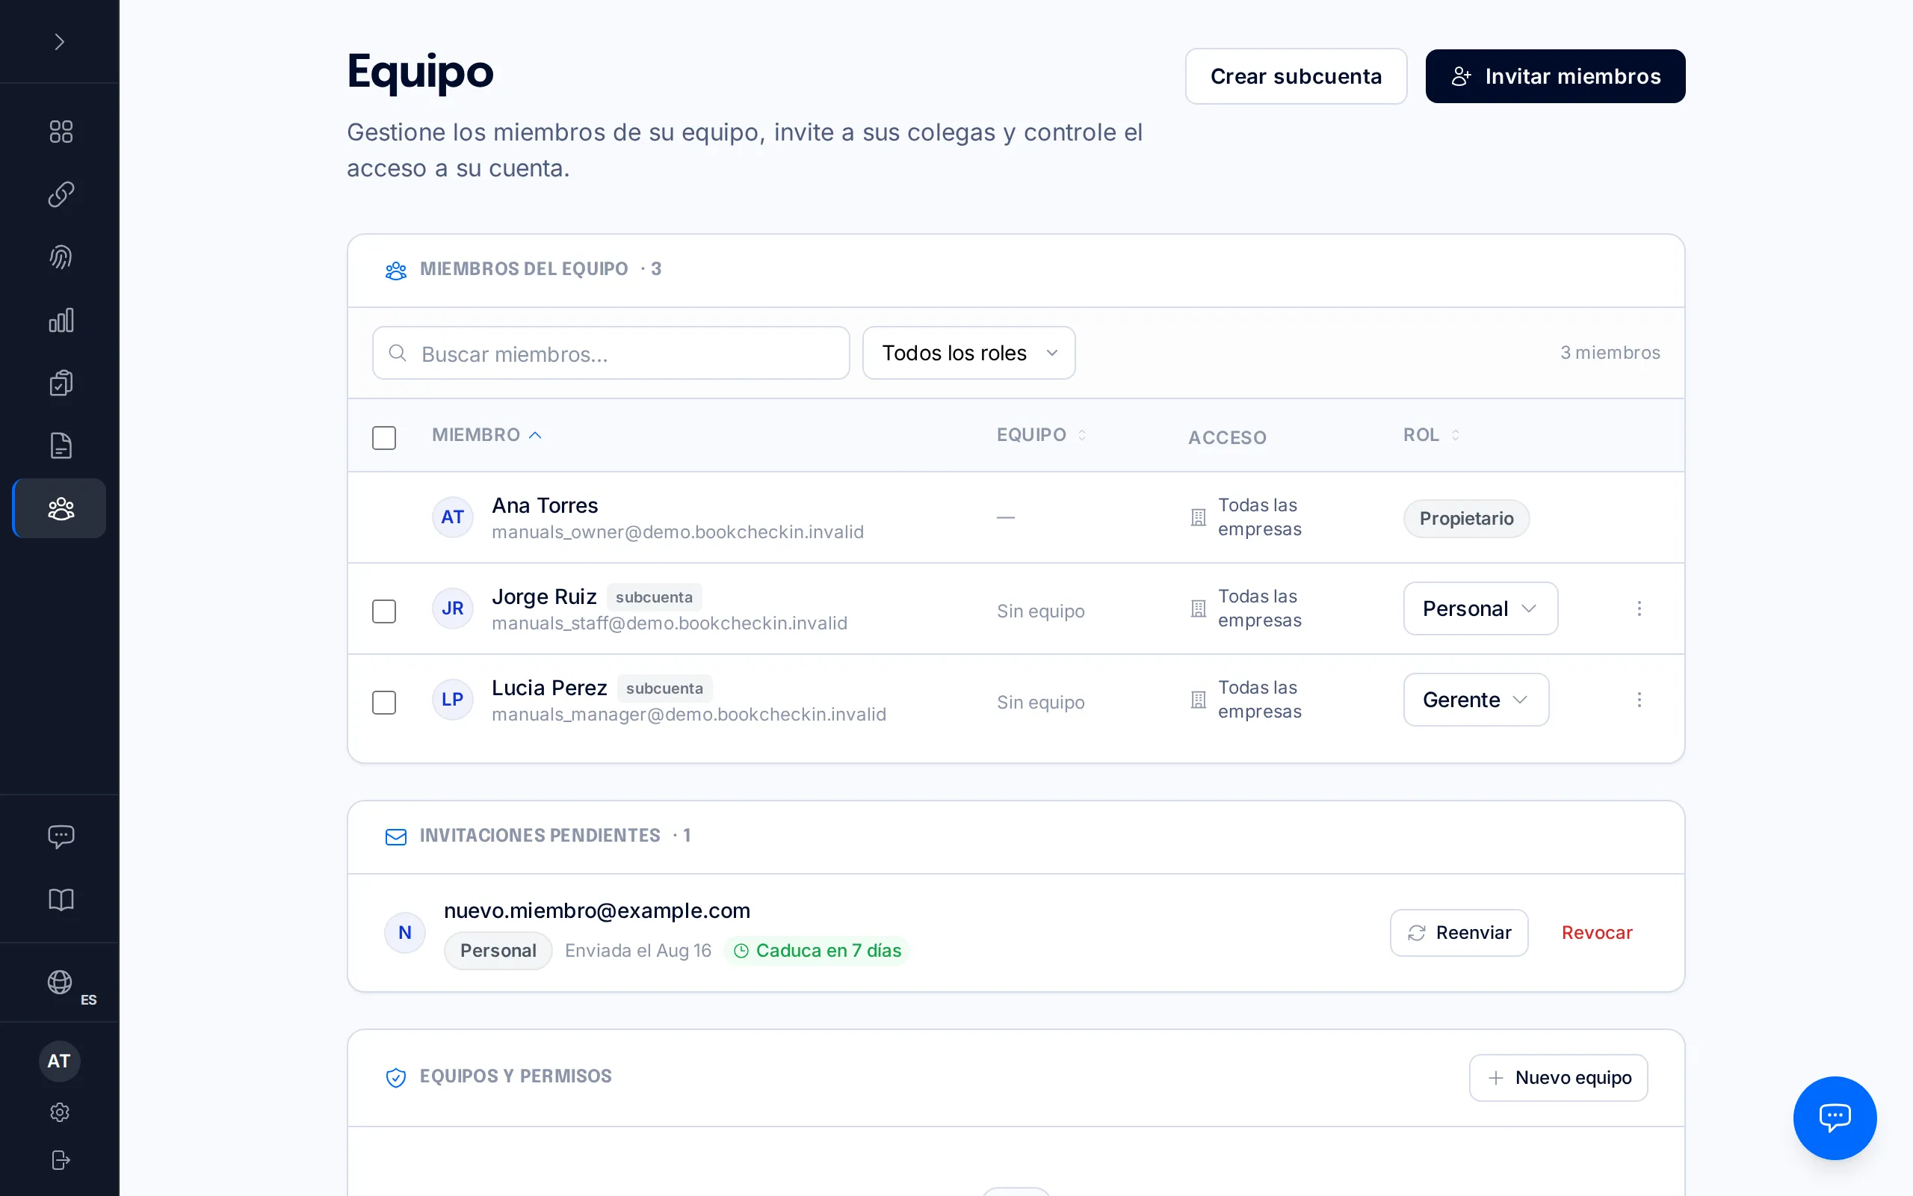The width and height of the screenshot is (1913, 1196).
Task: Click email manuals_owner@demo.bookcheckin.invalid
Action: click(678, 532)
